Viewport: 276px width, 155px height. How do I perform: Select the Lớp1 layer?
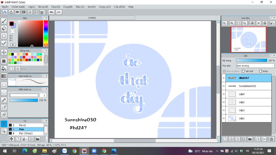pos(247,118)
